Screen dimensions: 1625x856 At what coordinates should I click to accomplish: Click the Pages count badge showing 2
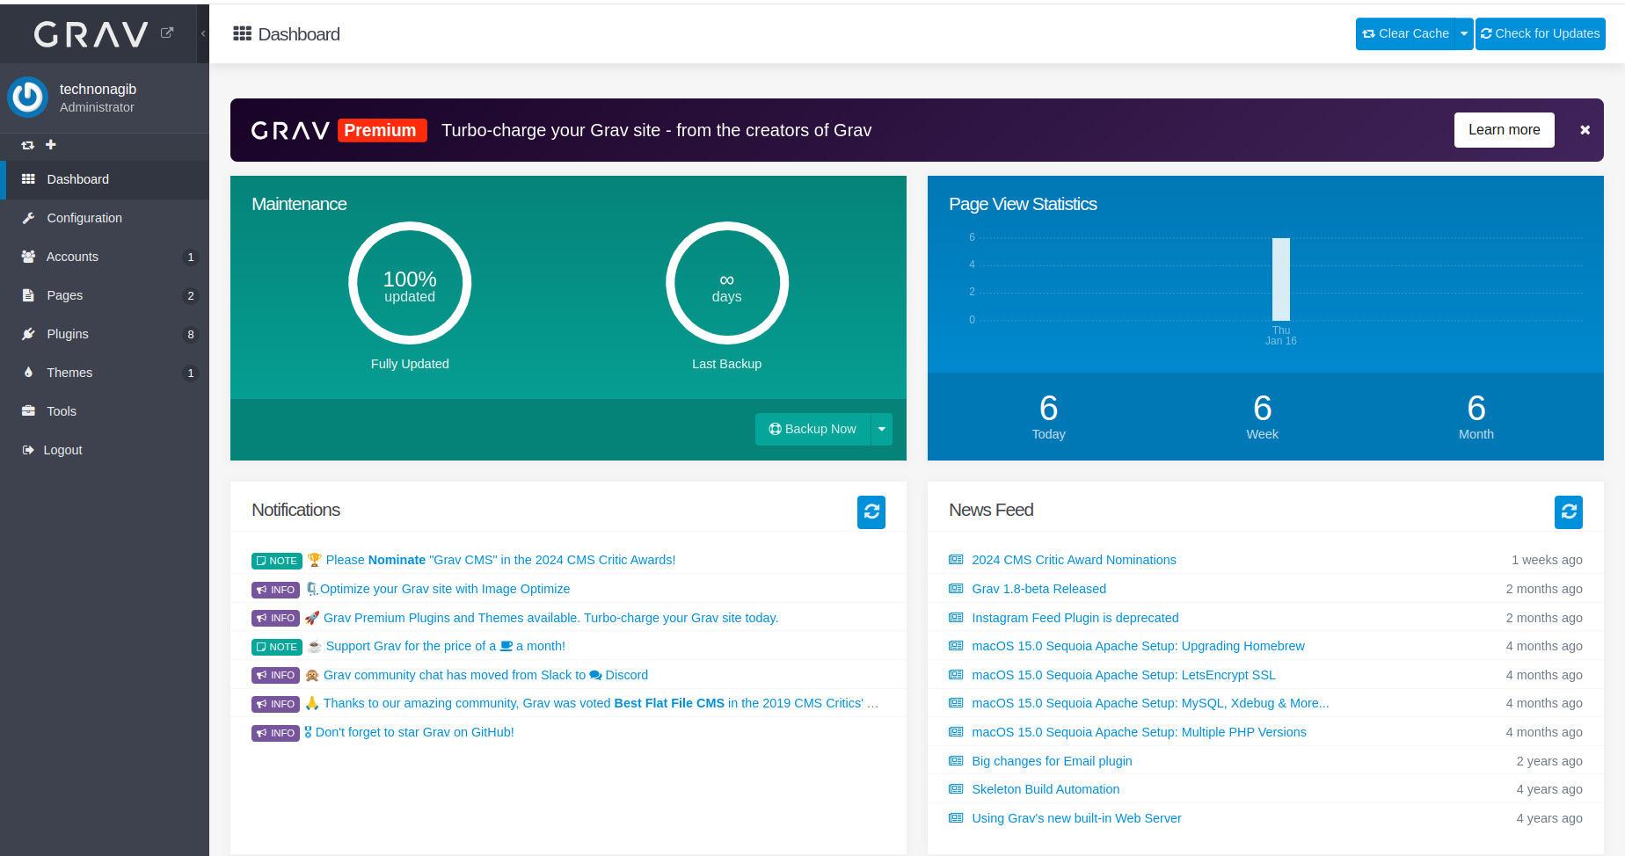pos(191,296)
